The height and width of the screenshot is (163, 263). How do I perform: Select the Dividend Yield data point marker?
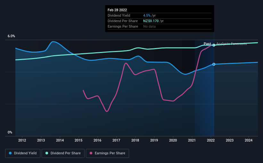(214, 64)
